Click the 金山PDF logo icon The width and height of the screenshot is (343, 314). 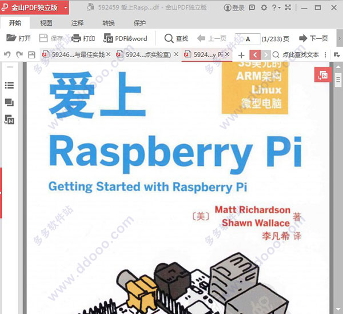click(5, 7)
